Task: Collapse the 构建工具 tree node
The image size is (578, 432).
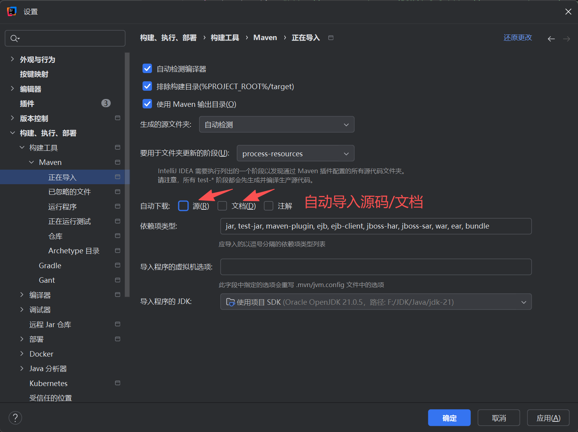Action: [22, 148]
